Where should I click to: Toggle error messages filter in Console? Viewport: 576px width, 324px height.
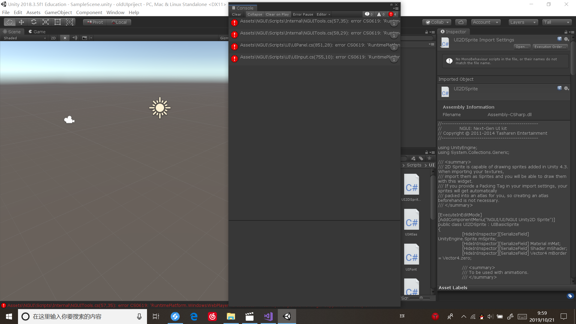coord(393,14)
